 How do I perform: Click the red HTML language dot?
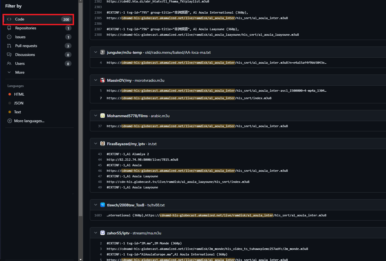point(10,94)
